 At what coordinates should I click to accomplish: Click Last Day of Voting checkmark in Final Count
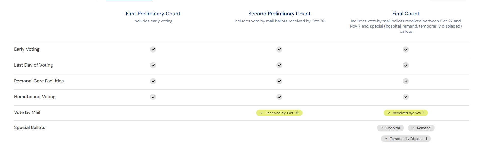coord(406,65)
